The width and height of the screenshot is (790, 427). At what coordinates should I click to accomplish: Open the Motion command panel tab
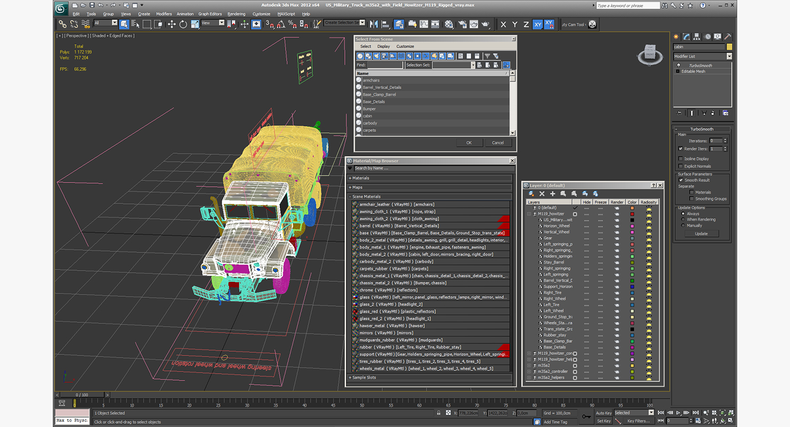pyautogui.click(x=707, y=36)
